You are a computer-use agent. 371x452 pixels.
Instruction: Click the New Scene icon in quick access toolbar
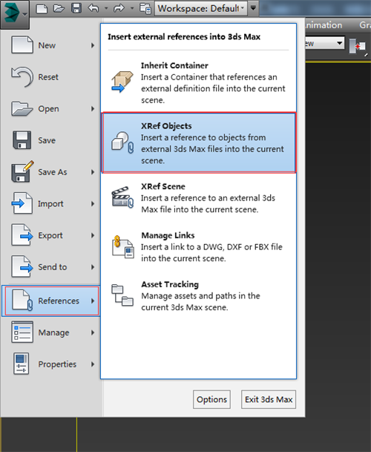tap(42, 8)
